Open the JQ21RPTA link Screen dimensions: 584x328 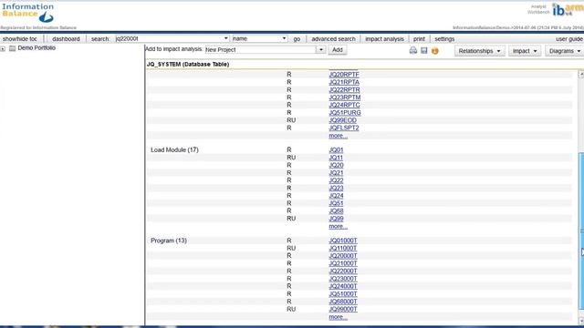(x=344, y=82)
